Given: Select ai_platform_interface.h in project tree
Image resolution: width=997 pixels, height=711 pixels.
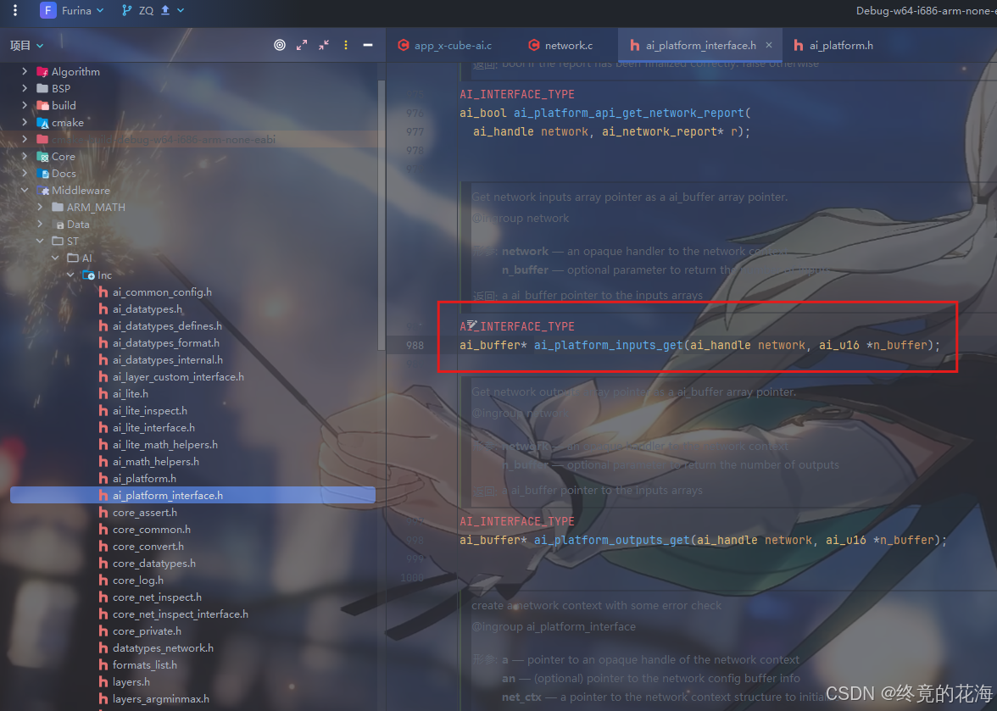Looking at the screenshot, I should coord(192,495).
